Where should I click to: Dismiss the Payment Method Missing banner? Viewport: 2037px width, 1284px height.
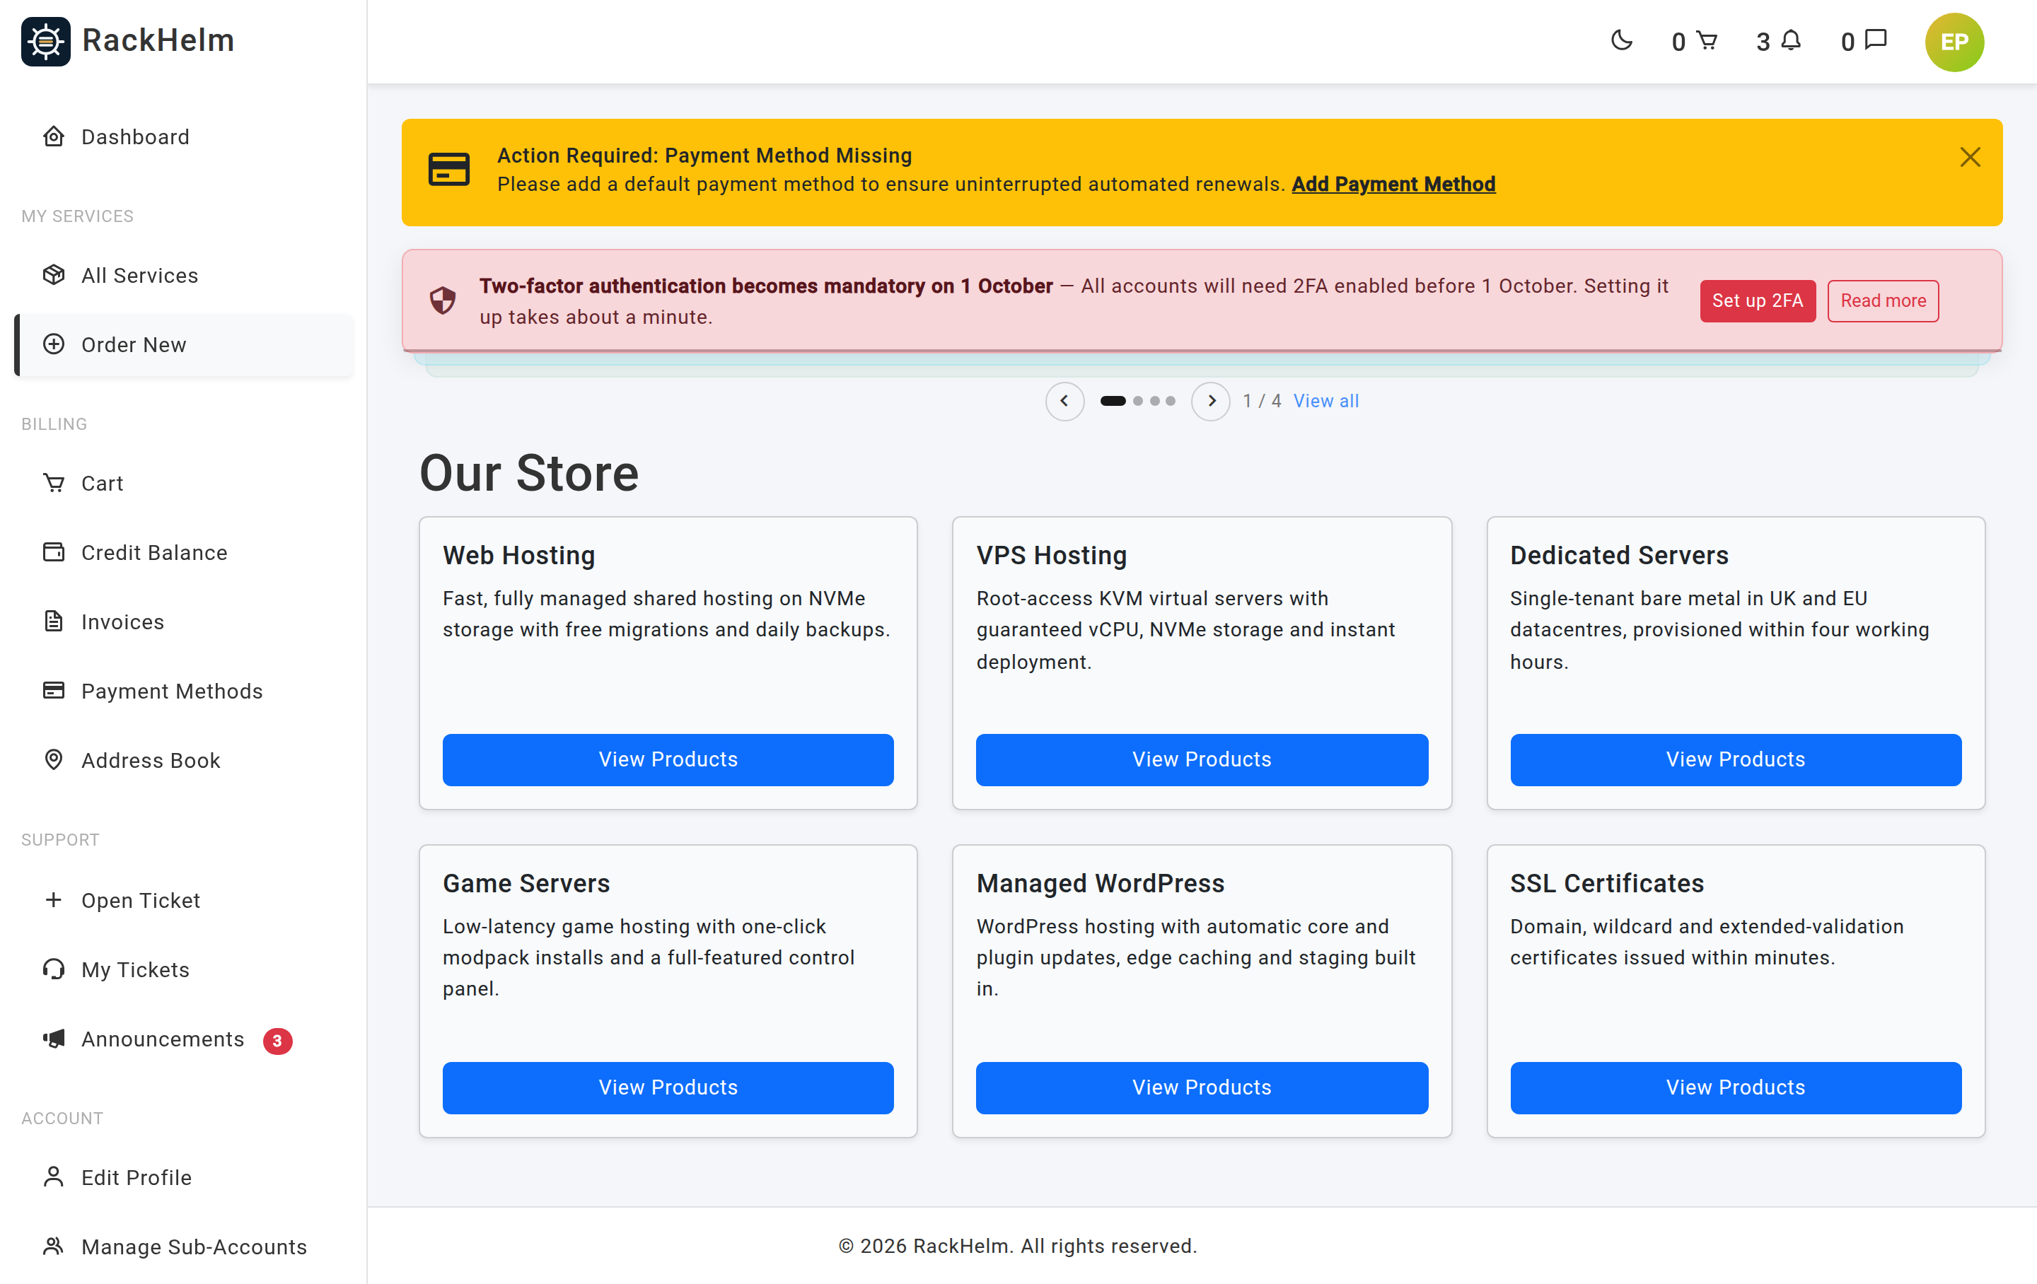pos(1971,158)
